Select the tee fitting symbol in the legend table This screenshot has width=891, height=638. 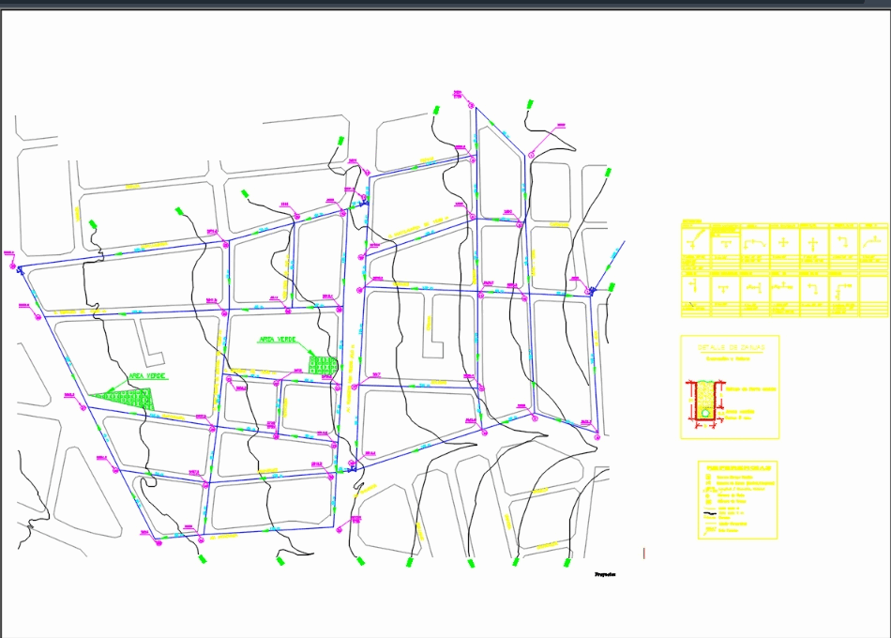tap(726, 242)
